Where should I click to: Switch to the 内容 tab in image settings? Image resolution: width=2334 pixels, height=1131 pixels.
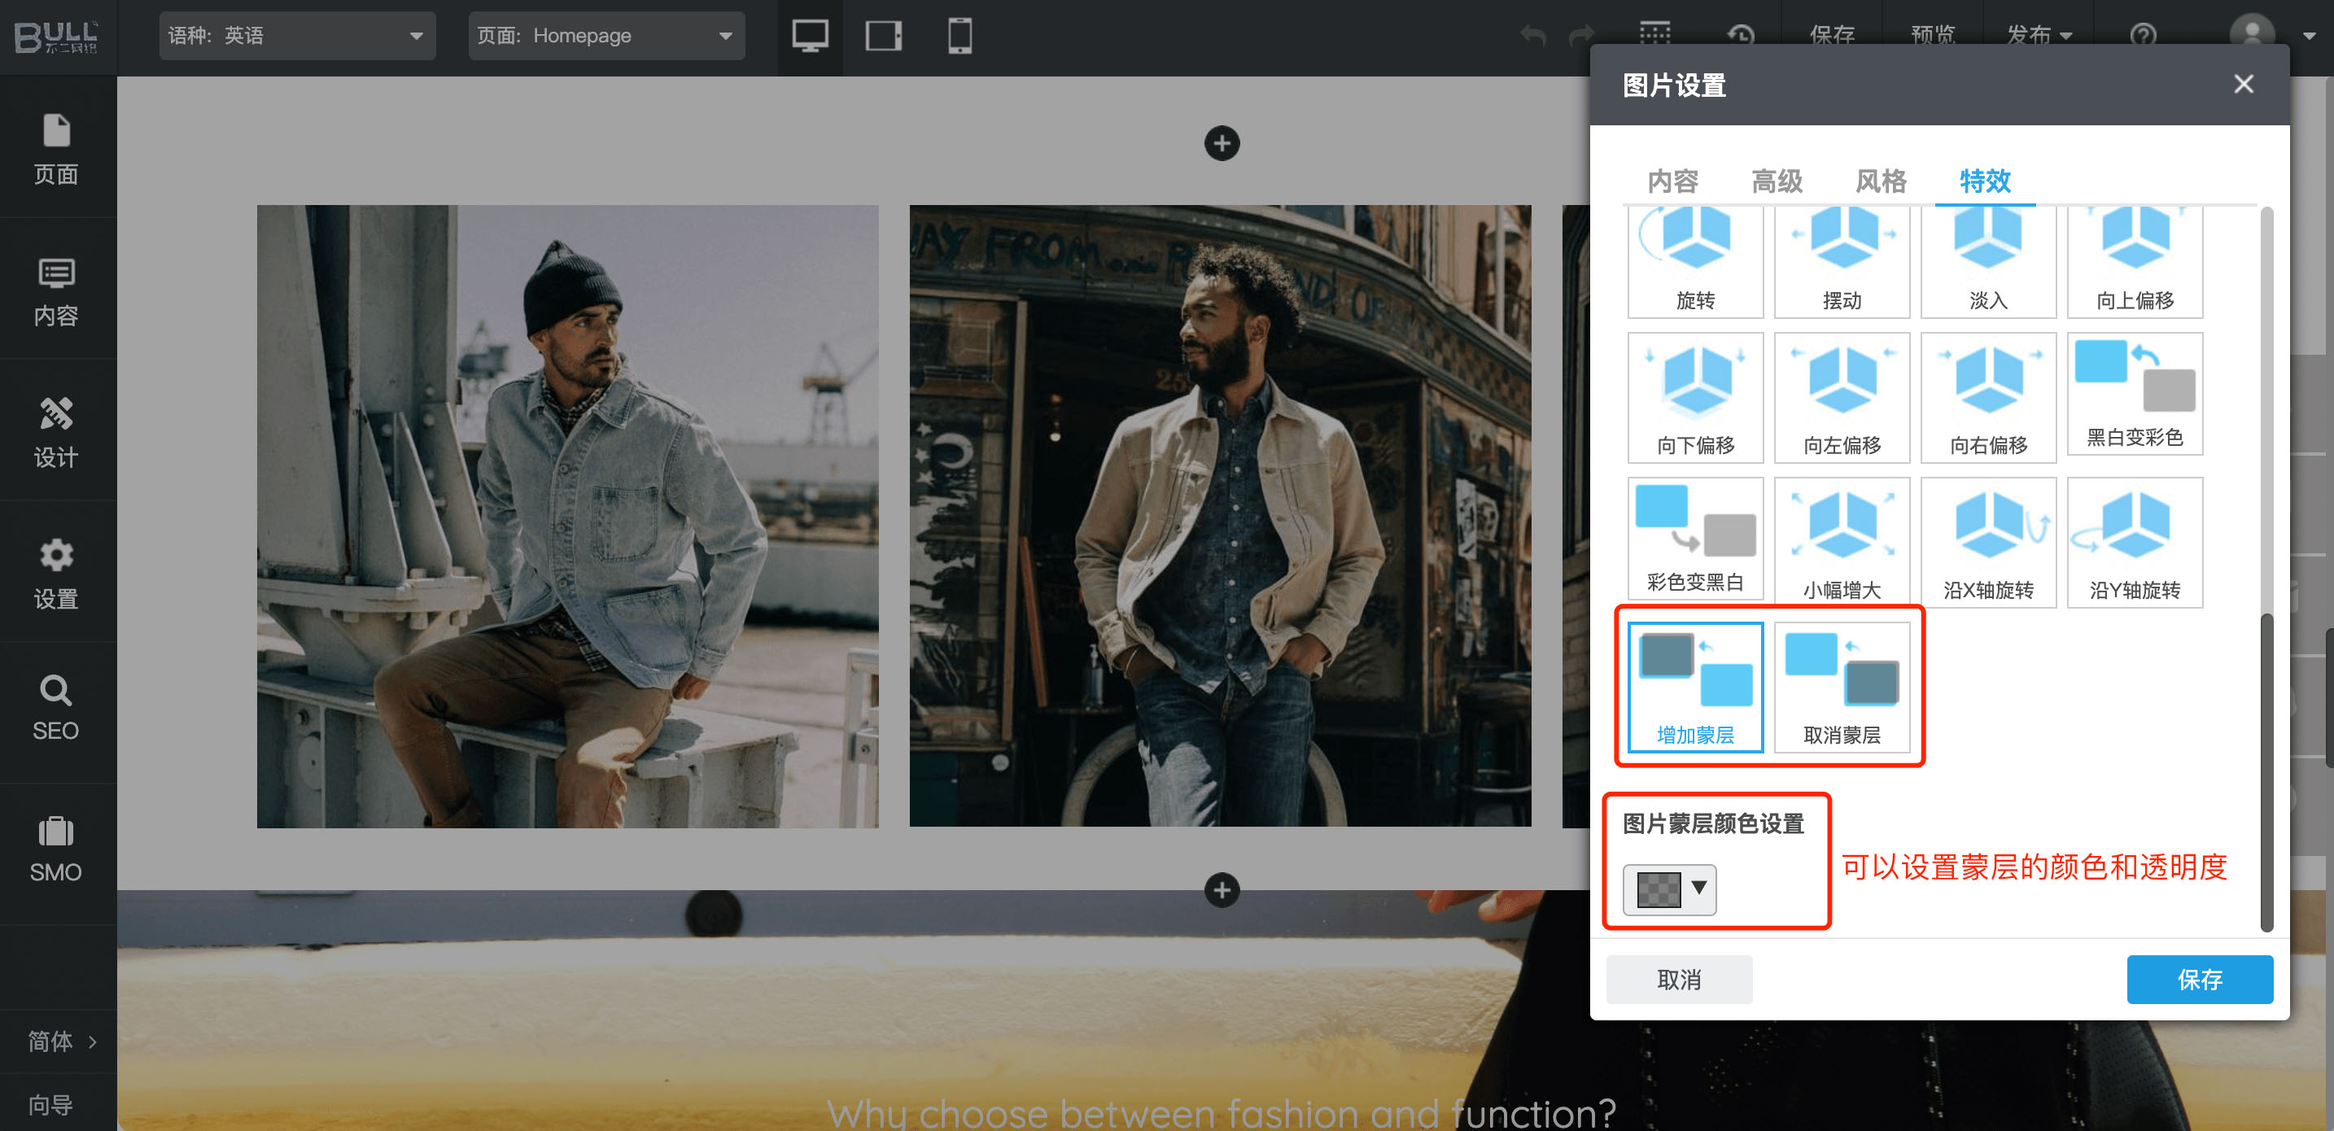1672,181
